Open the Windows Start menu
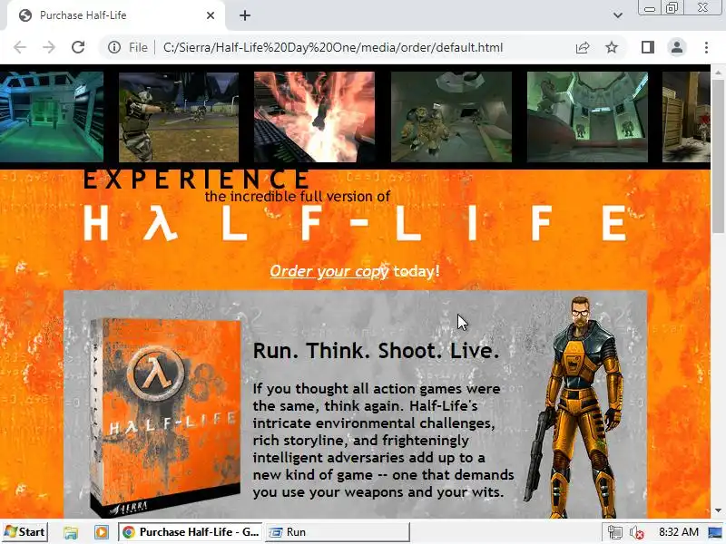 (x=25, y=532)
